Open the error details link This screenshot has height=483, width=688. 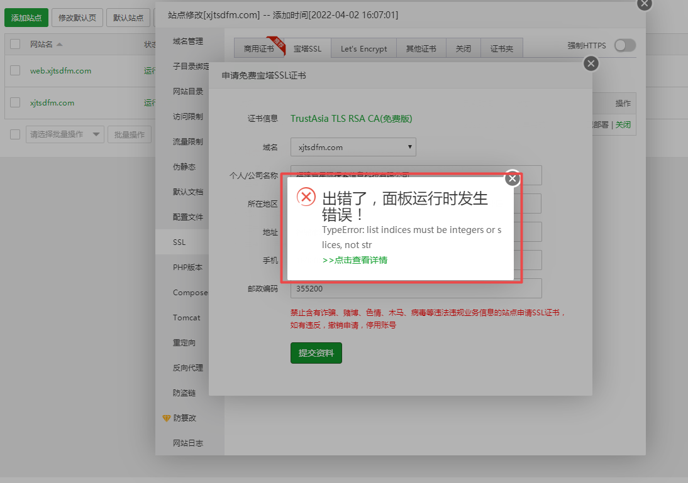click(355, 260)
